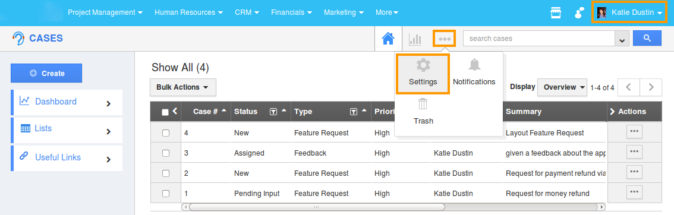Expand the Actions column chevron

click(613, 112)
